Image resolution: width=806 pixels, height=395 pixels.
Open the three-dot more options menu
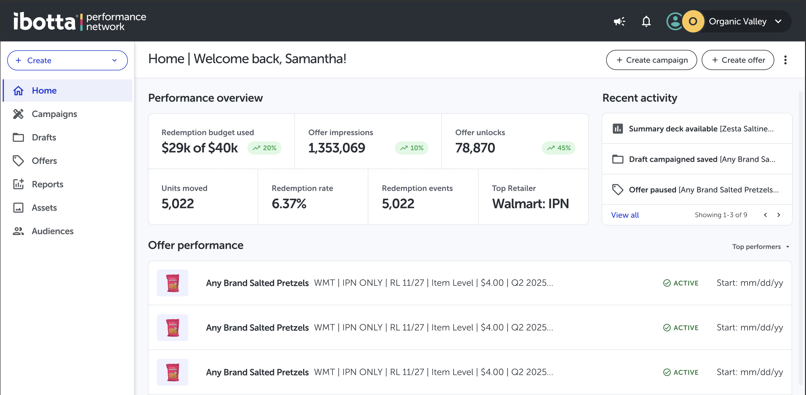pyautogui.click(x=785, y=60)
